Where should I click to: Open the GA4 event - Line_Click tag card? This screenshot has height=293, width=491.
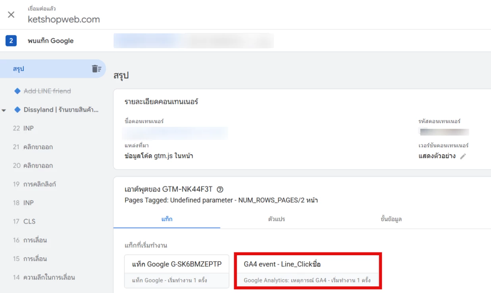[x=308, y=271]
